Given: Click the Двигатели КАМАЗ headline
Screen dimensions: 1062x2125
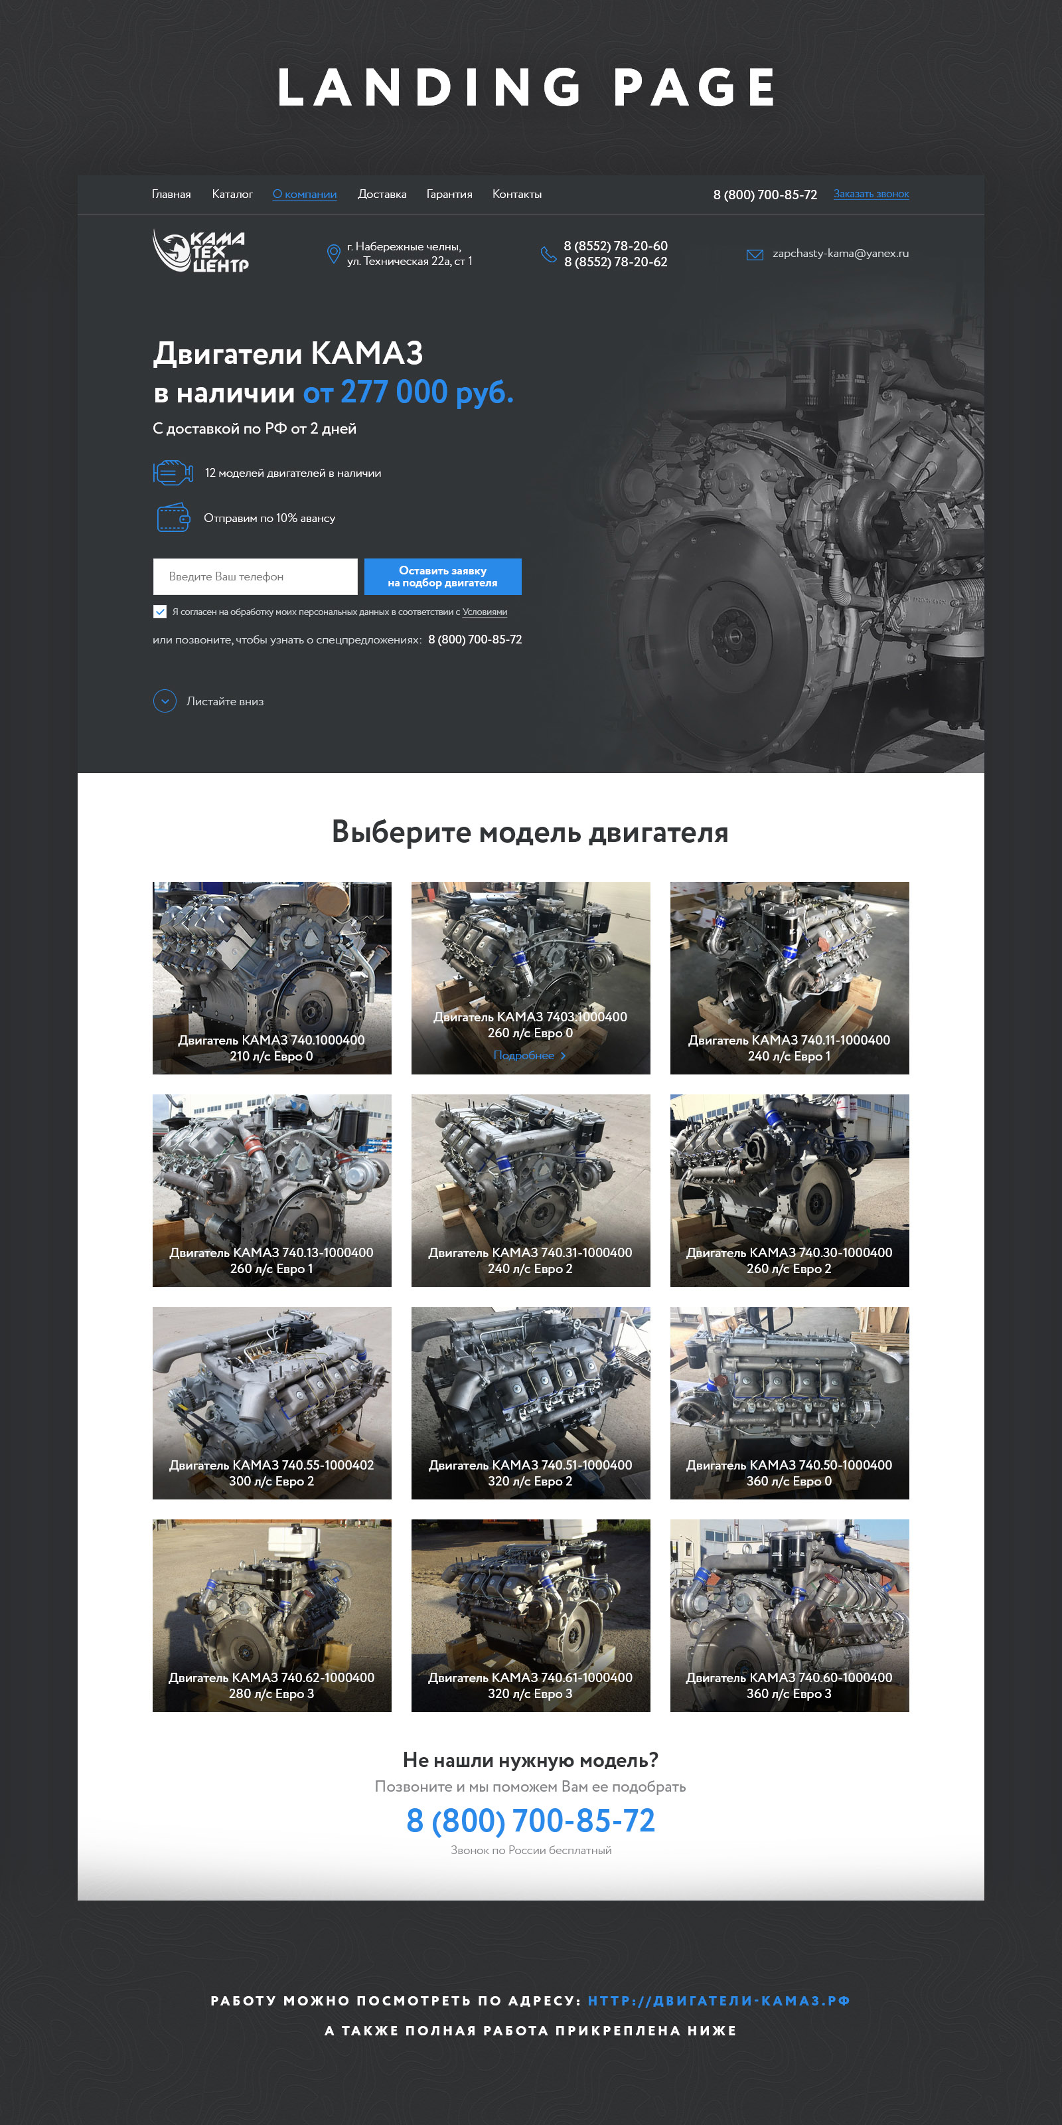Looking at the screenshot, I should tap(288, 354).
